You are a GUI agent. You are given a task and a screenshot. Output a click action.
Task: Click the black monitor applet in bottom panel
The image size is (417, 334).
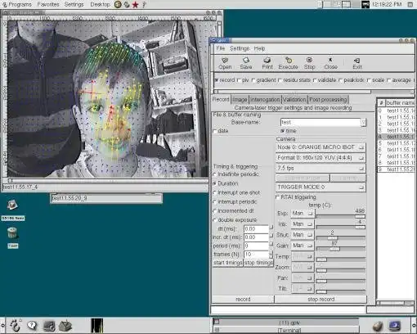97,326
